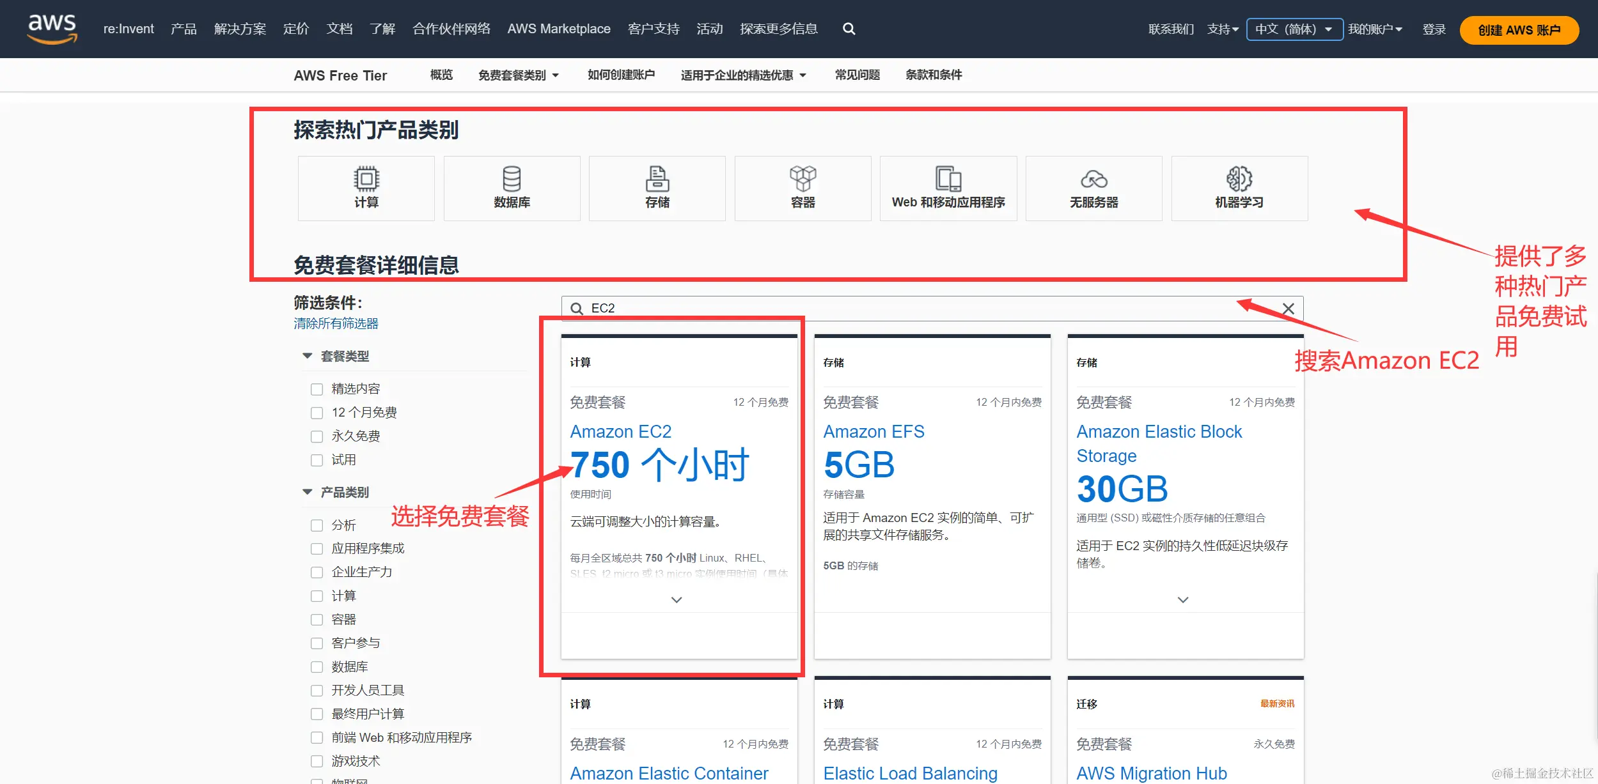Check the 精选内容 filter
This screenshot has height=784, width=1598.
tap(317, 389)
